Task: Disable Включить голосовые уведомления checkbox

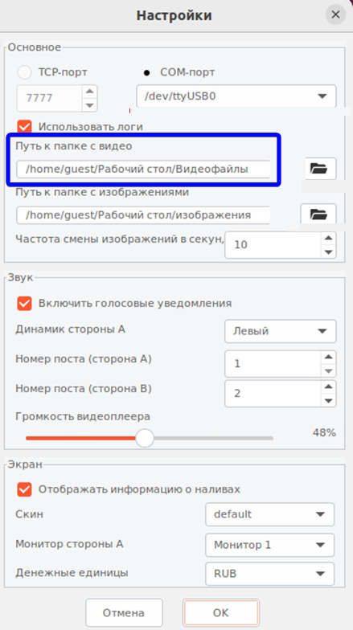Action: [24, 303]
